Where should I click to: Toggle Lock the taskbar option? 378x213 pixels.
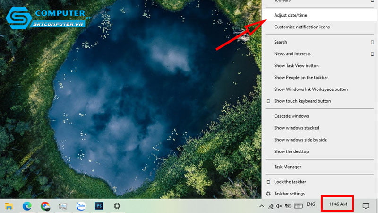(290, 182)
